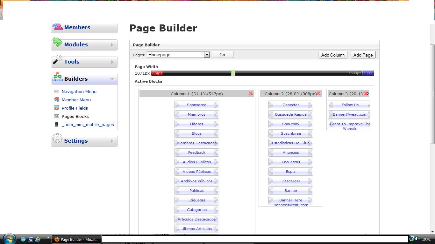The width and height of the screenshot is (435, 244).
Task: Remove Column 1 with red X
Action: pos(251,93)
